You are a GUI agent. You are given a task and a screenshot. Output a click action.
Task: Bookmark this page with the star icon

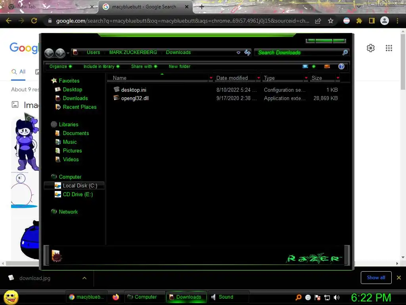pyautogui.click(x=330, y=21)
